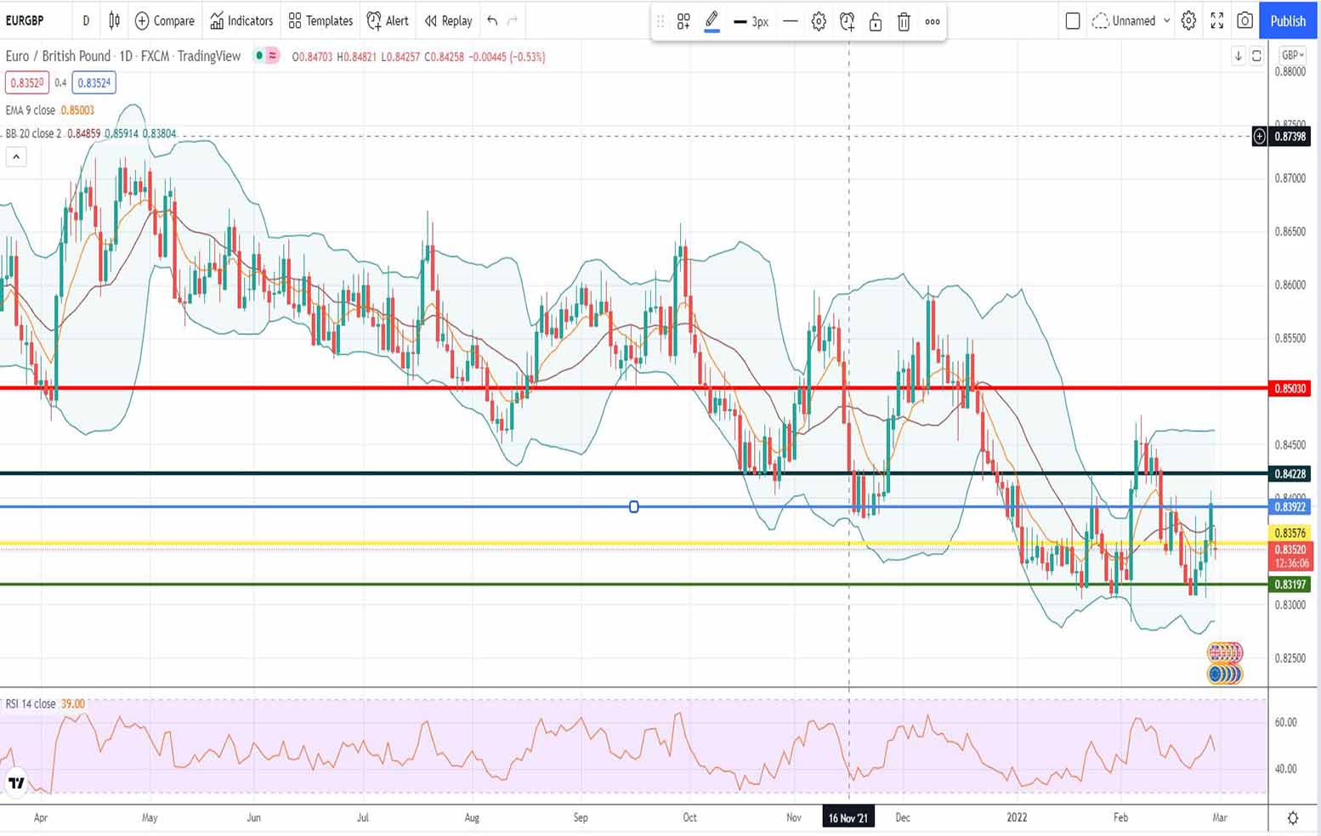Click the Compare button

click(x=165, y=20)
